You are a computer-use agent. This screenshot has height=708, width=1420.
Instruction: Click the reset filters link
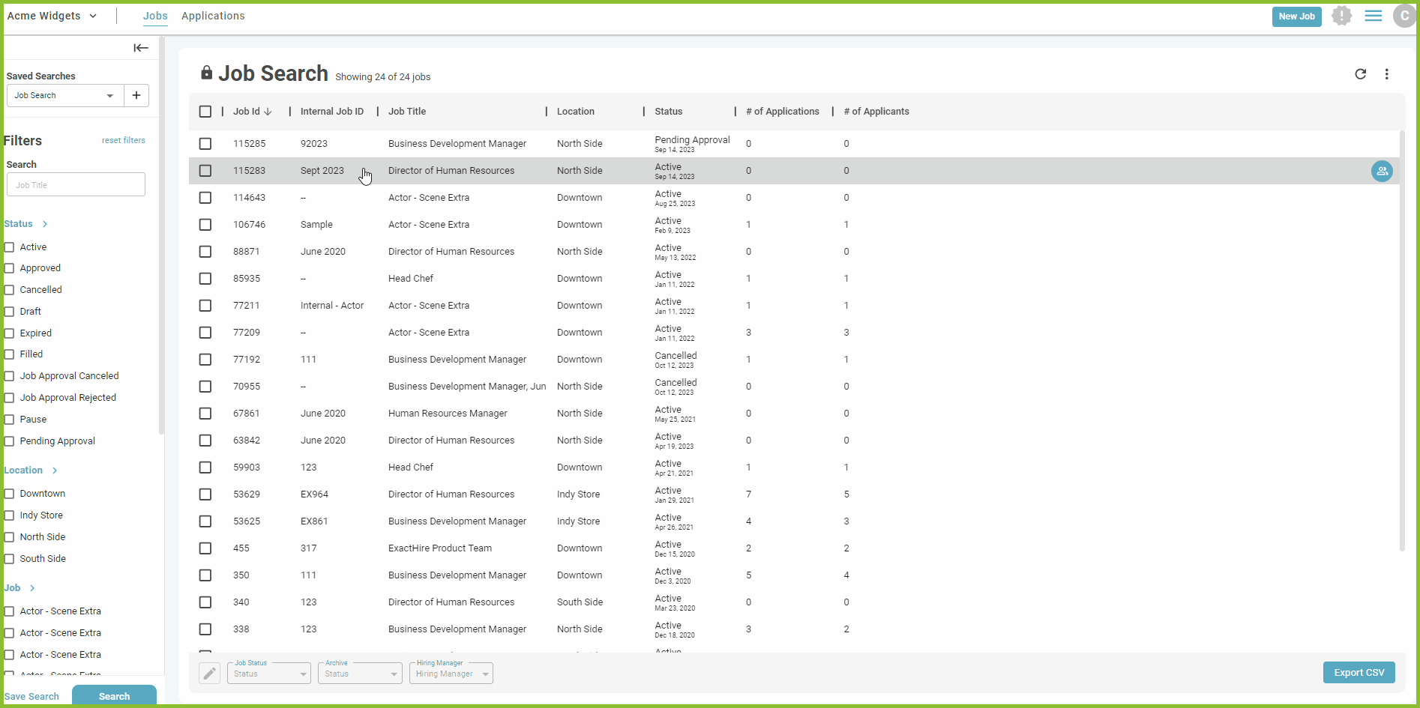124,140
